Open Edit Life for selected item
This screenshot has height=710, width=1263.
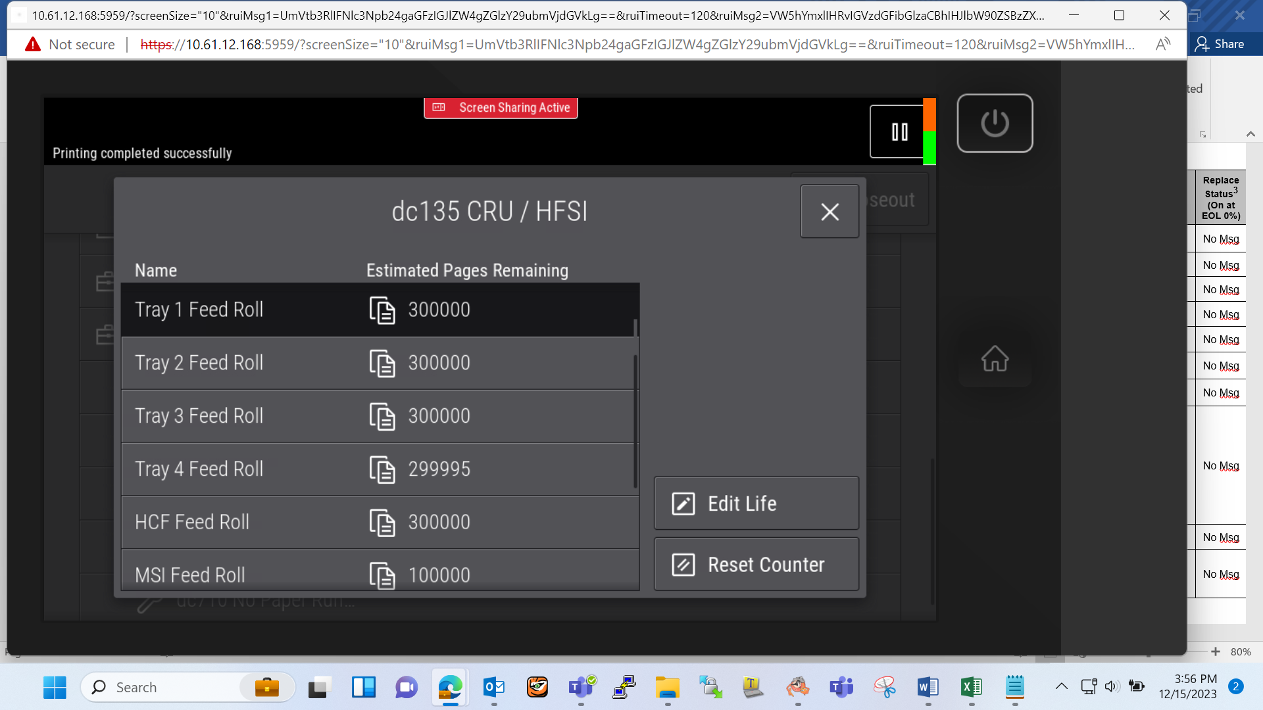pos(756,504)
